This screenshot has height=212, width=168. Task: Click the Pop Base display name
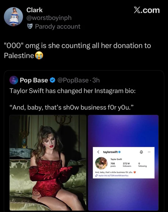coord(34,80)
